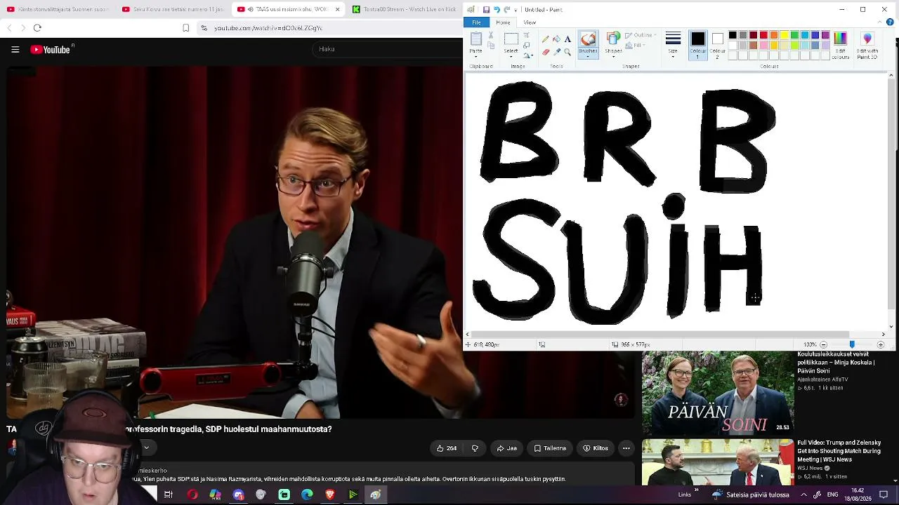Set Colour 2 as the active colour
This screenshot has height=505, width=899.
click(x=717, y=46)
